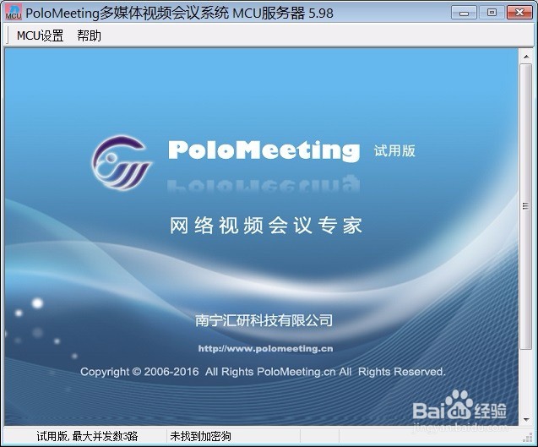Click the 网络视频会议专家 slogan text

coord(266,226)
